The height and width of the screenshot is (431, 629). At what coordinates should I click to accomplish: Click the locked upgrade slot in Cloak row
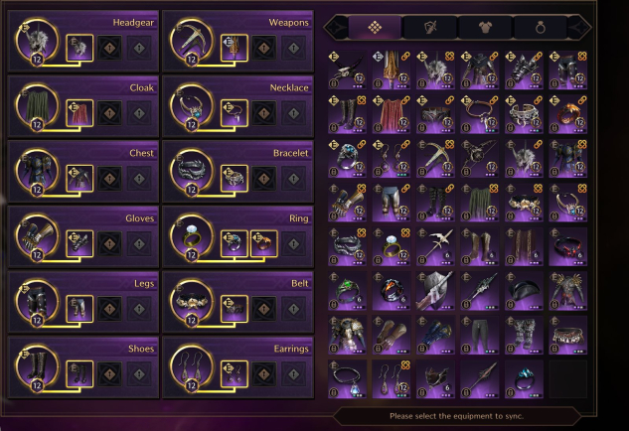click(x=109, y=113)
